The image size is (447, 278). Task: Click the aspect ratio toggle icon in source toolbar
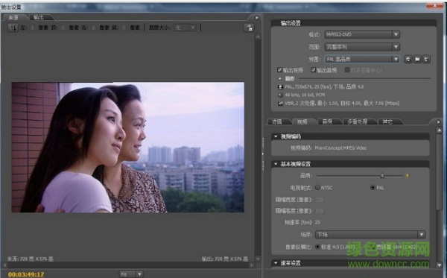point(249,28)
